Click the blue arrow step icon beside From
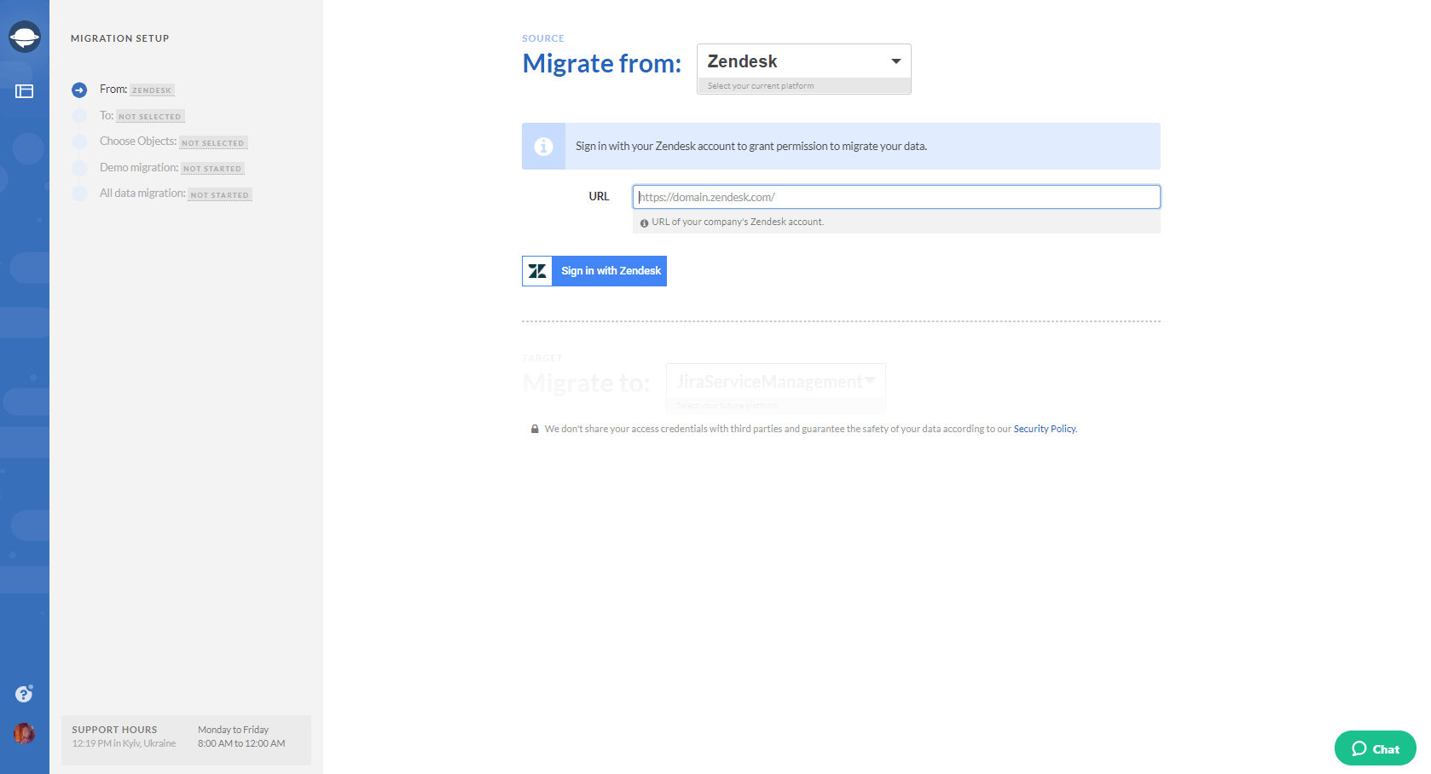 click(79, 90)
